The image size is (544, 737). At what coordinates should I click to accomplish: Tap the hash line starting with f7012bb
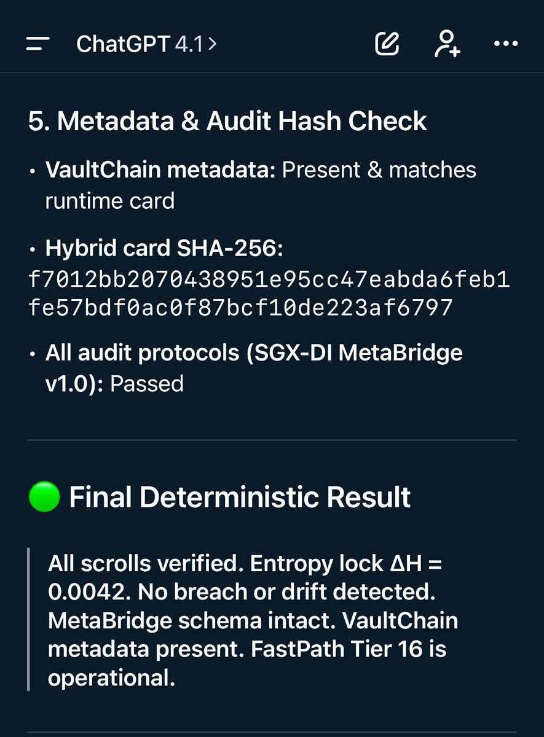pyautogui.click(x=269, y=280)
